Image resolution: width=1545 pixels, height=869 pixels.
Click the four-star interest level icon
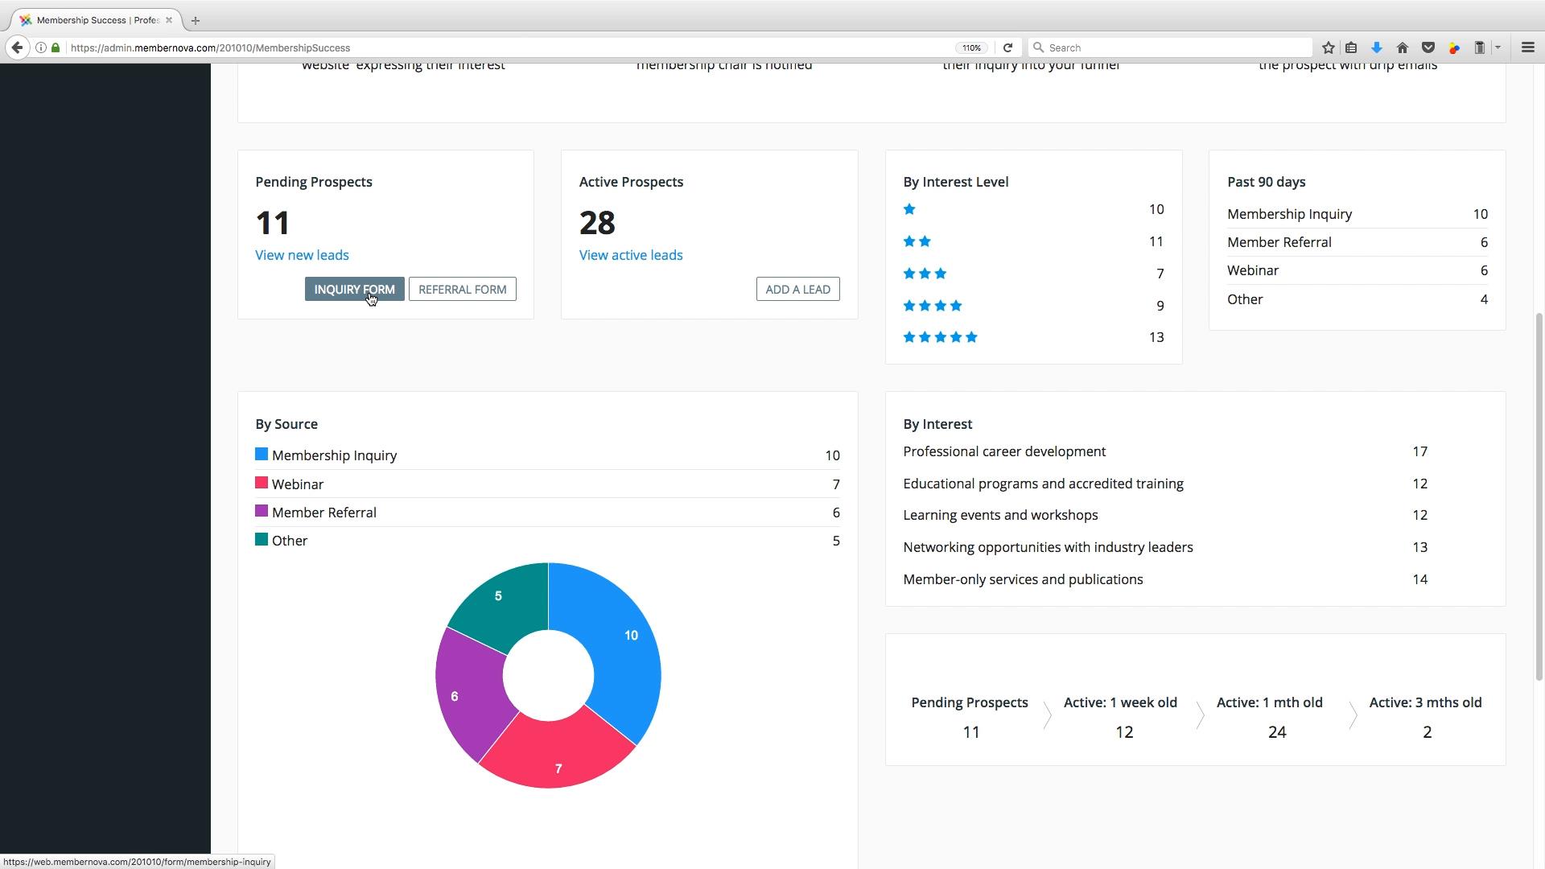(x=932, y=306)
